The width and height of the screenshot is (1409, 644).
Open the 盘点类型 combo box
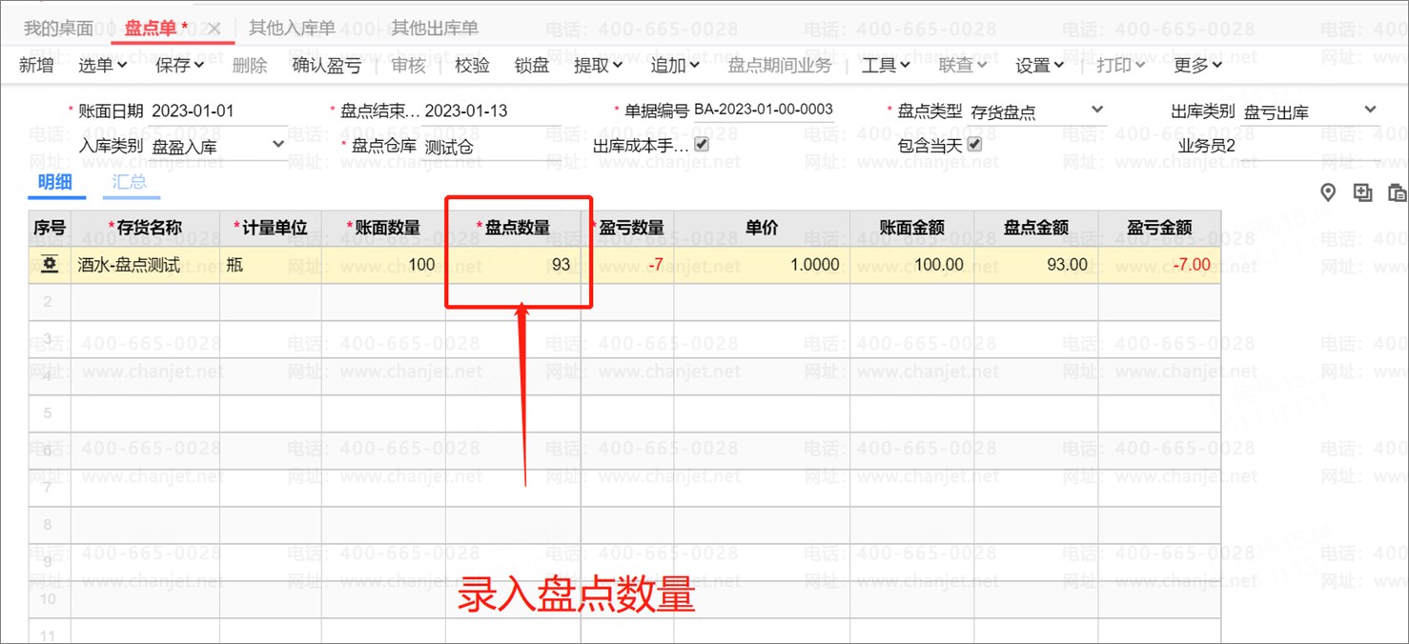1037,111
